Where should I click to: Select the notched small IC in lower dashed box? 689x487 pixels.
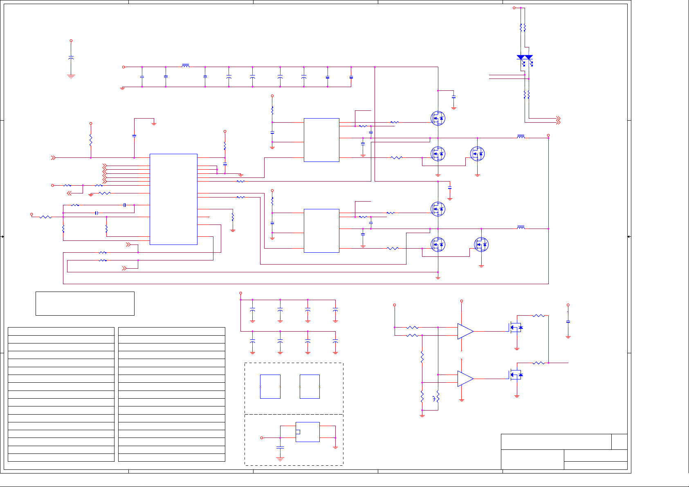(307, 432)
